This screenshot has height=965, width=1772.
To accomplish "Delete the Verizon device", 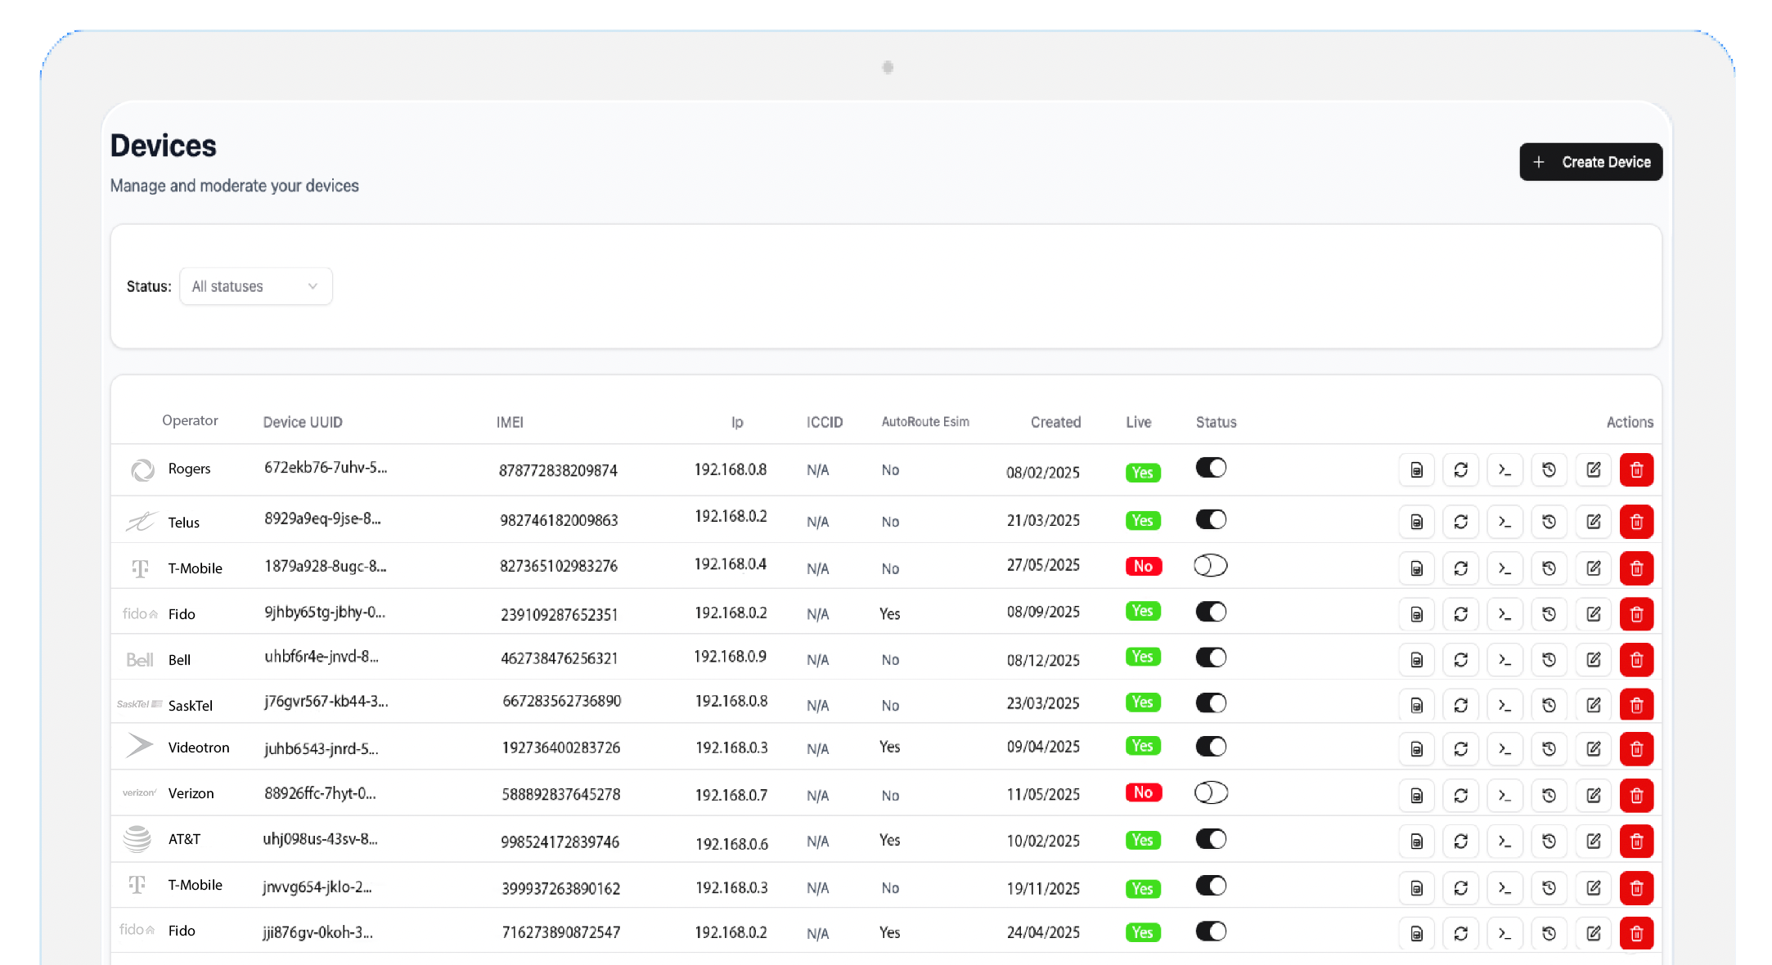I will click(x=1636, y=795).
